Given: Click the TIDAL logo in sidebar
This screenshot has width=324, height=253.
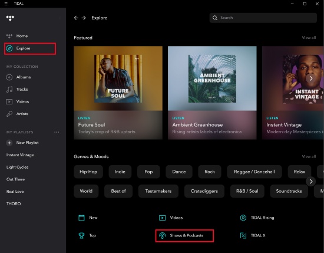Looking at the screenshot, I should point(10,18).
